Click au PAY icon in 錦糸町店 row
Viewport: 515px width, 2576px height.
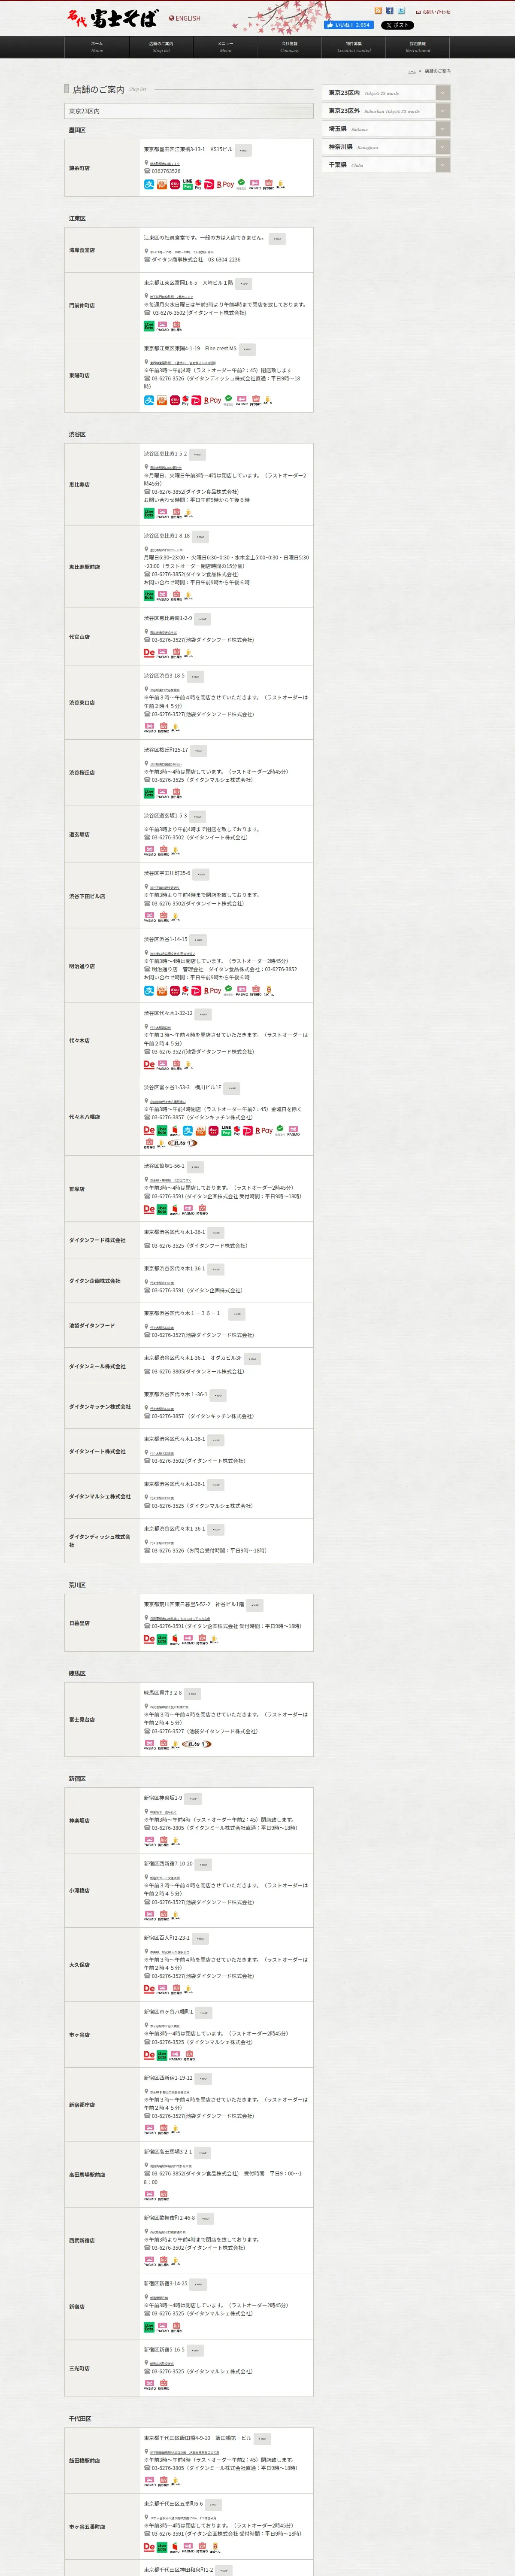click(x=162, y=185)
